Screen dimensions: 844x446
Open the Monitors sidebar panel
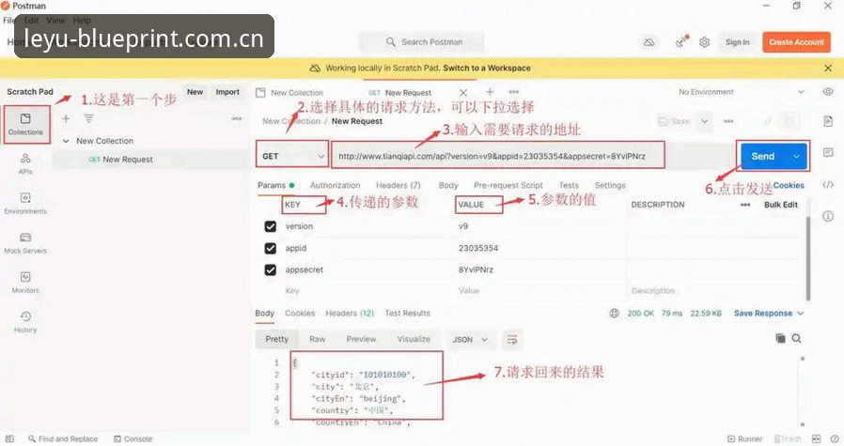25,283
